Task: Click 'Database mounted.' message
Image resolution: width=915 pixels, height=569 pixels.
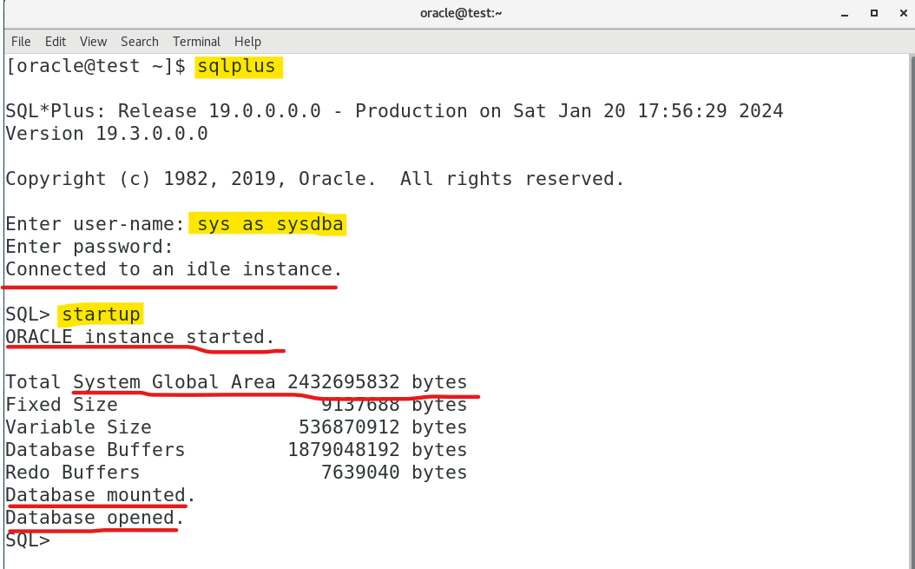Action: [101, 495]
